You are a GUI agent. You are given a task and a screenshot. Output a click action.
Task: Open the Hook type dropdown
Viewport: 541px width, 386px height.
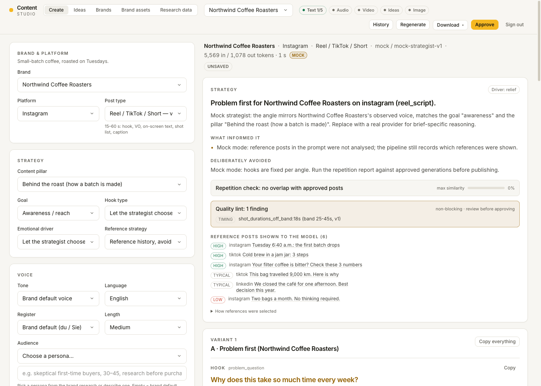point(146,213)
